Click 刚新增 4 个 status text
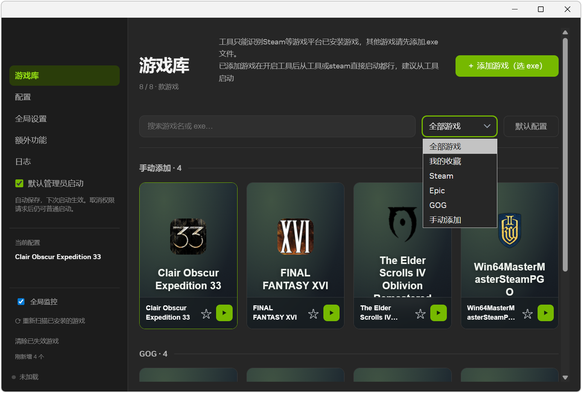Screen dimensions: 582x393 (x=29, y=357)
